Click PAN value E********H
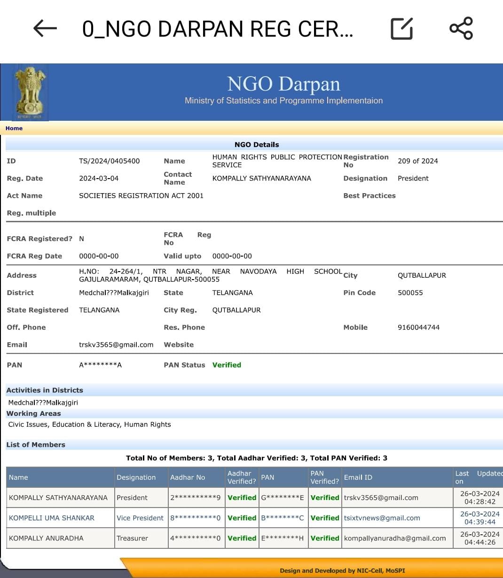The image size is (503, 578). (x=283, y=538)
